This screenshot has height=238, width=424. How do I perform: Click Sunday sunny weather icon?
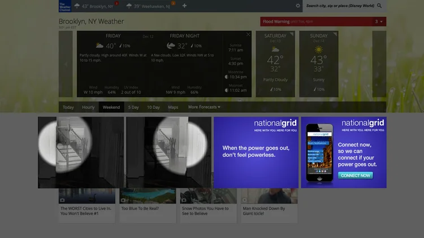(319, 50)
